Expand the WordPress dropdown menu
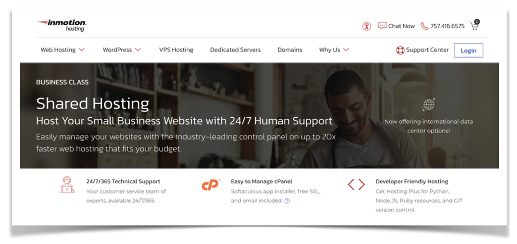 tap(122, 50)
